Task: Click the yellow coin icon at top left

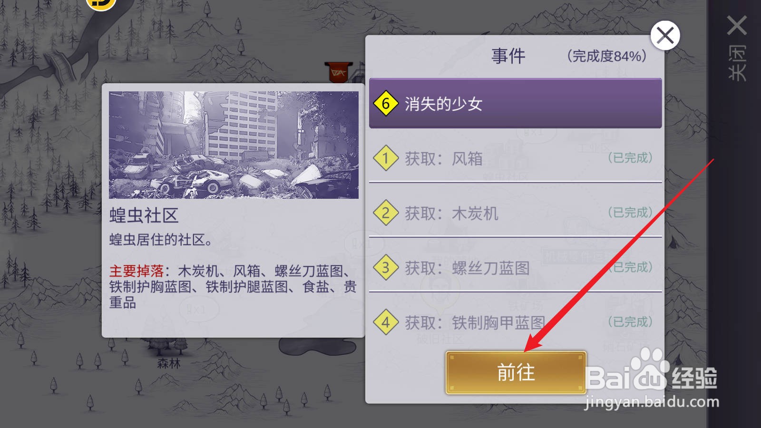Action: [101, 3]
